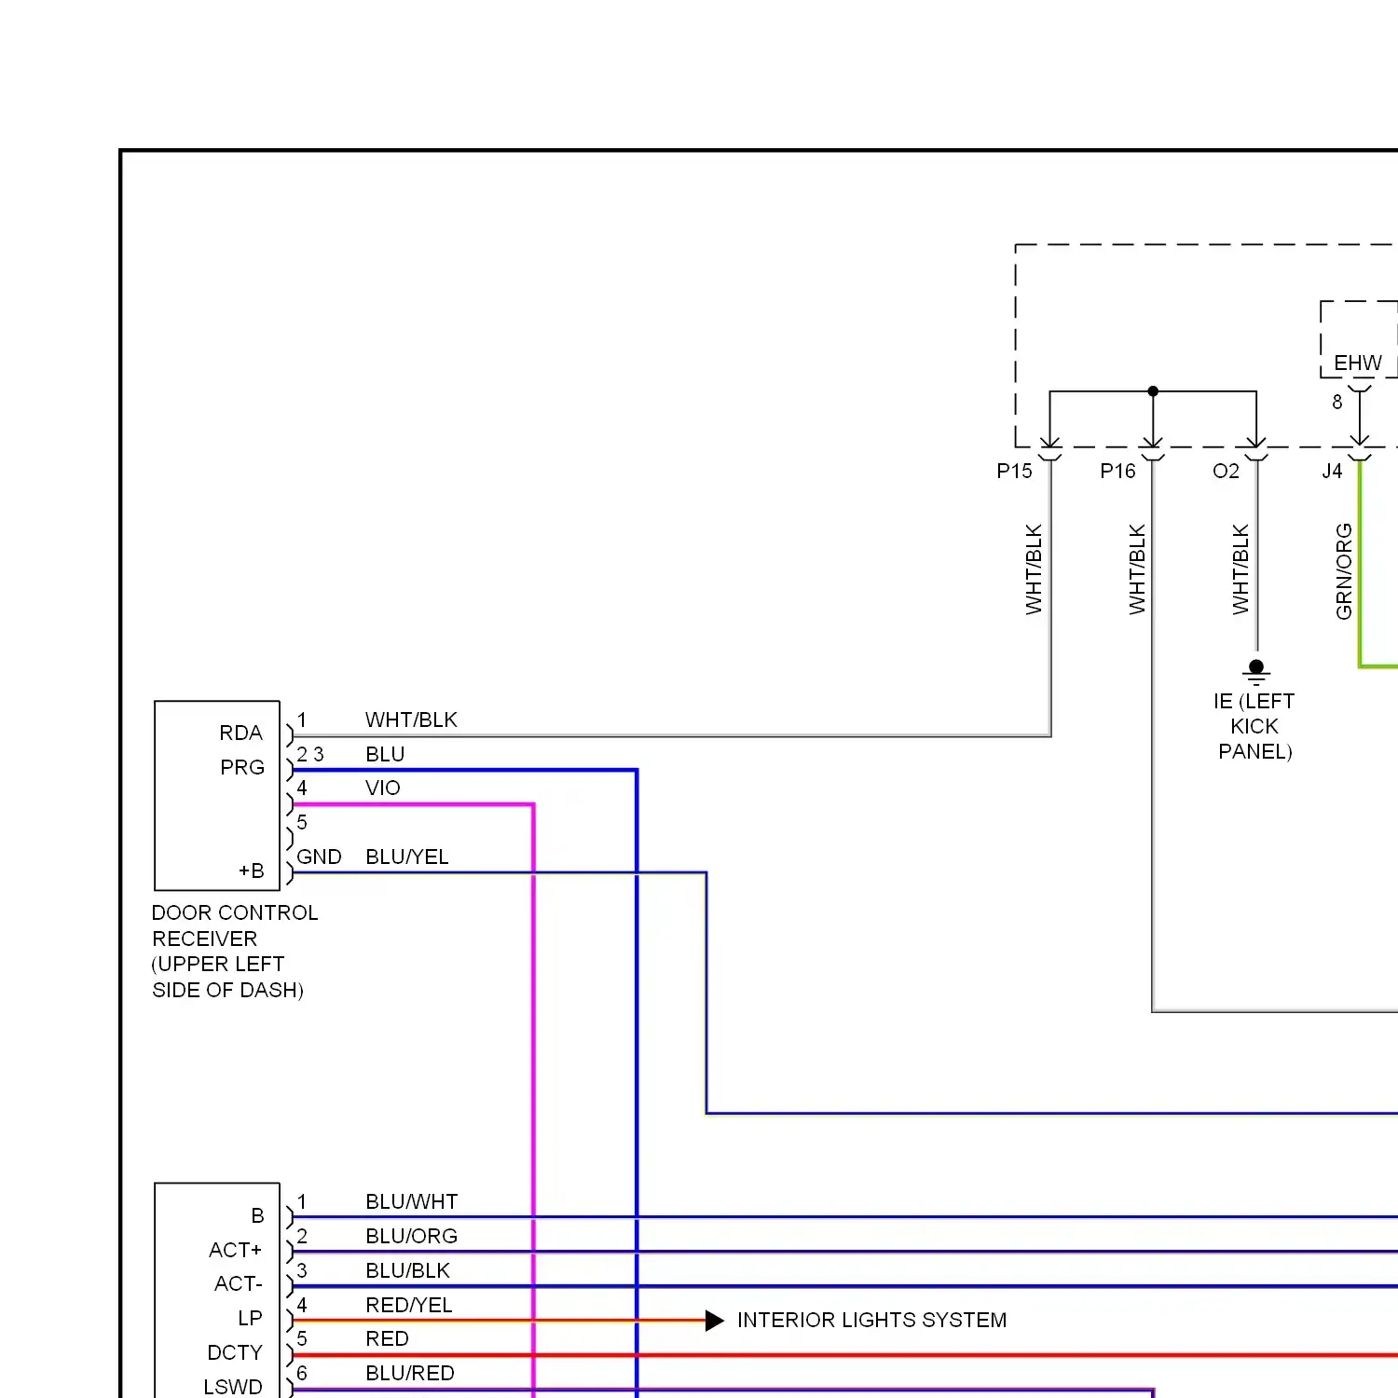Select the RED wire label at pin 5
Viewport: 1398px width, 1398px height.
pyautogui.click(x=388, y=1338)
